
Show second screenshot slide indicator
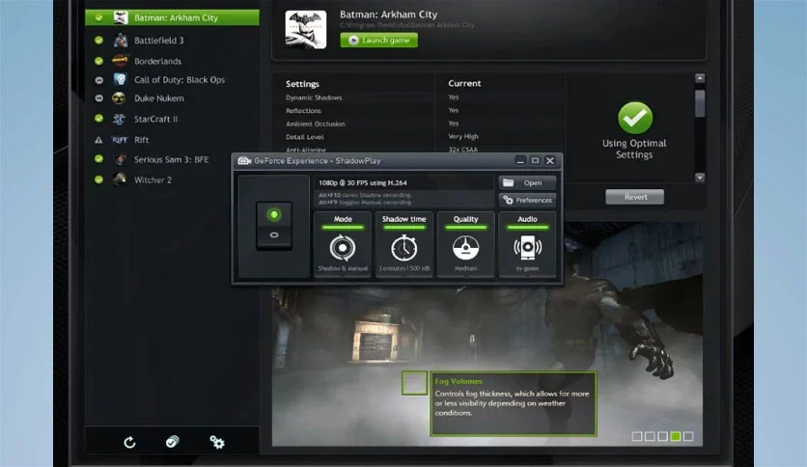tap(650, 436)
